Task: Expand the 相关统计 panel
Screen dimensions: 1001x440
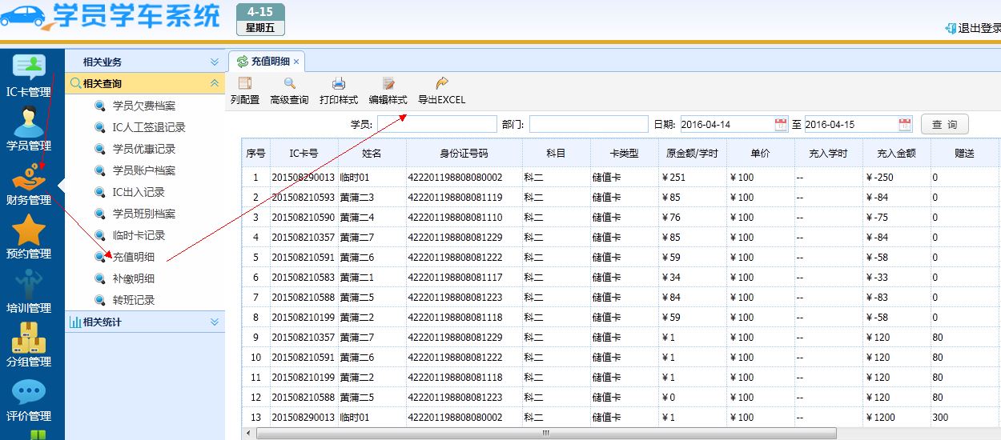Action: pyautogui.click(x=214, y=322)
